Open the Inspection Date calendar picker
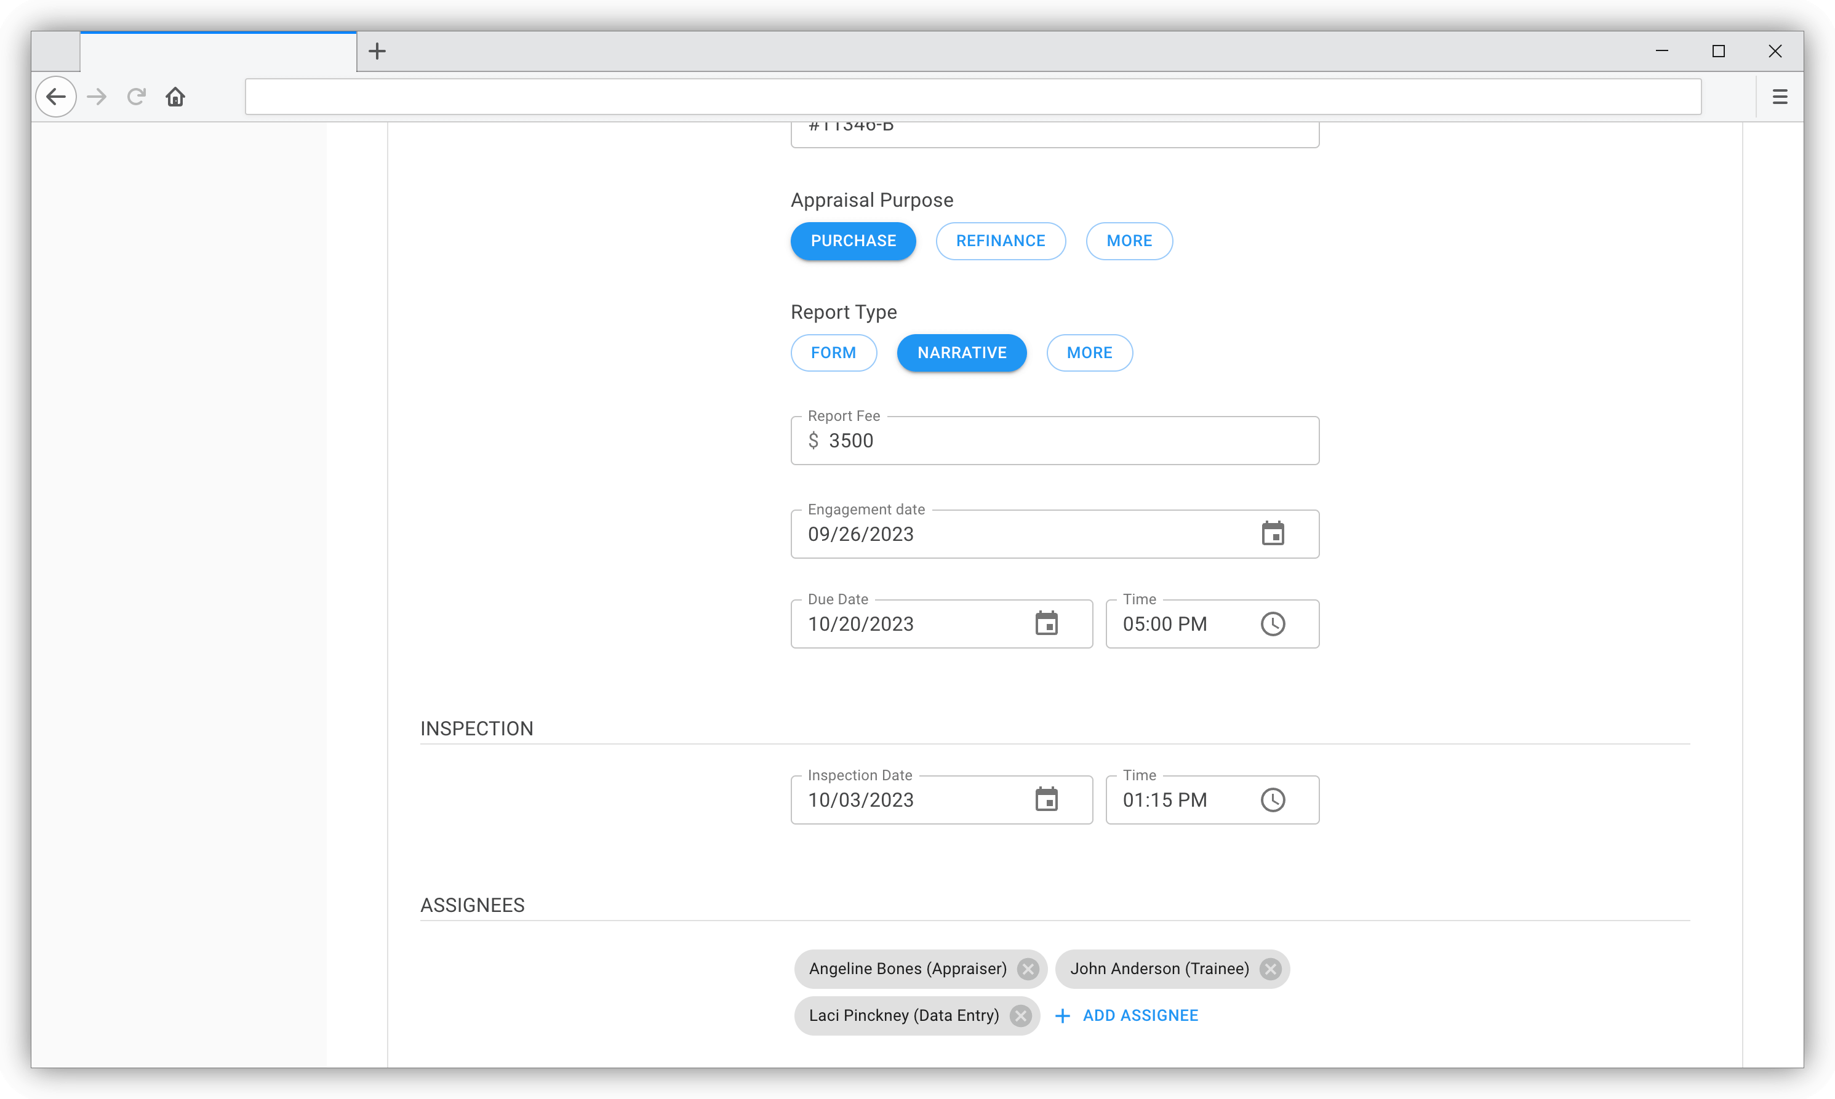This screenshot has width=1835, height=1099. coord(1045,800)
